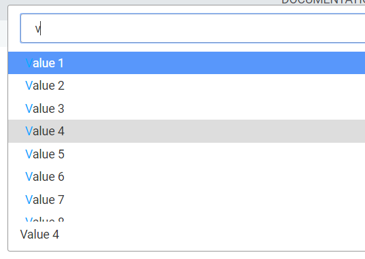Place the caret after the typed "v" text
The height and width of the screenshot is (259, 365).
click(x=41, y=29)
